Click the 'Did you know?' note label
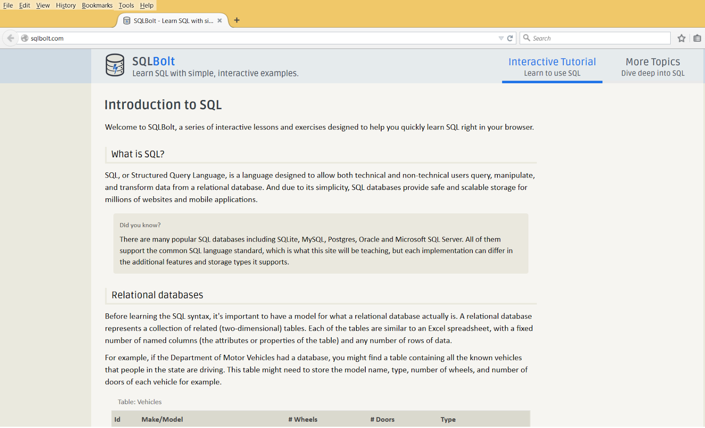Viewport: 705px width, 428px height. pos(140,225)
